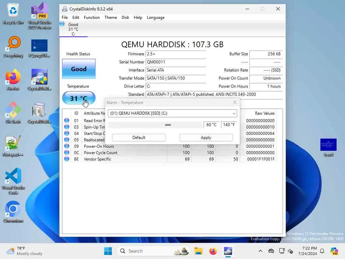Image resolution: width=345 pixels, height=259 pixels.
Task: Click status icon for Read Error row 01
Action: pos(67,120)
